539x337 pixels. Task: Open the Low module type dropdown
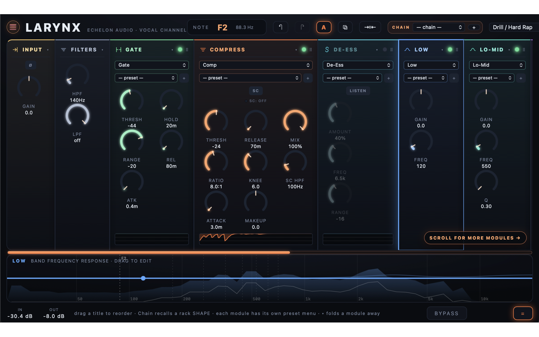tap(431, 65)
